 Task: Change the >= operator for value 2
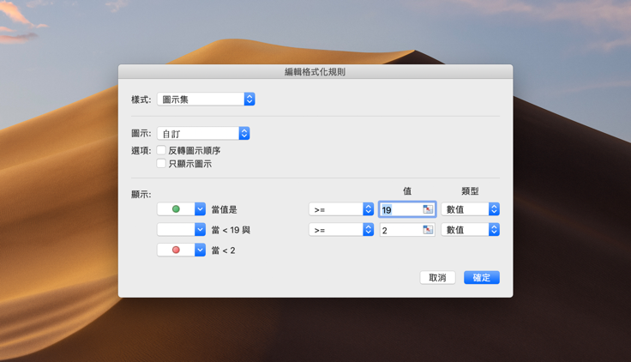tap(341, 230)
